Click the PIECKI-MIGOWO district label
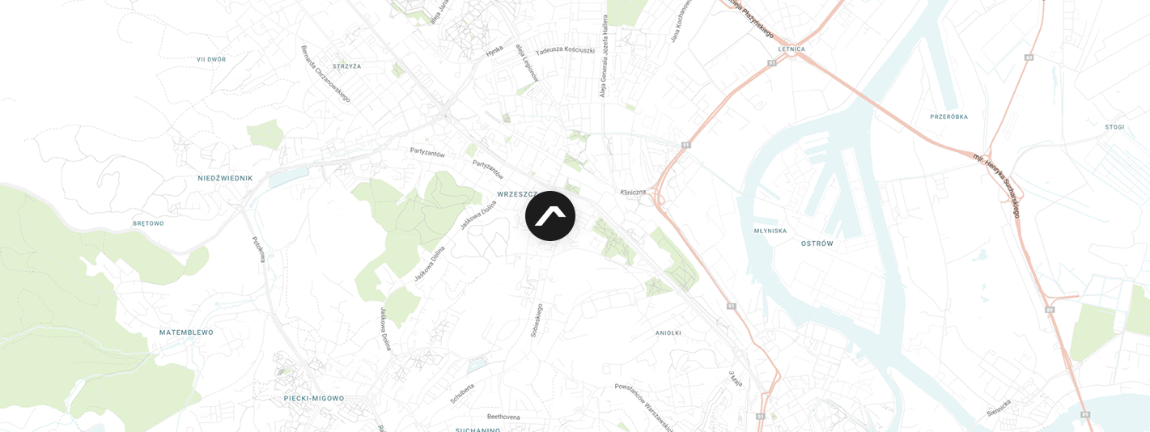This screenshot has width=1150, height=432. (314, 398)
